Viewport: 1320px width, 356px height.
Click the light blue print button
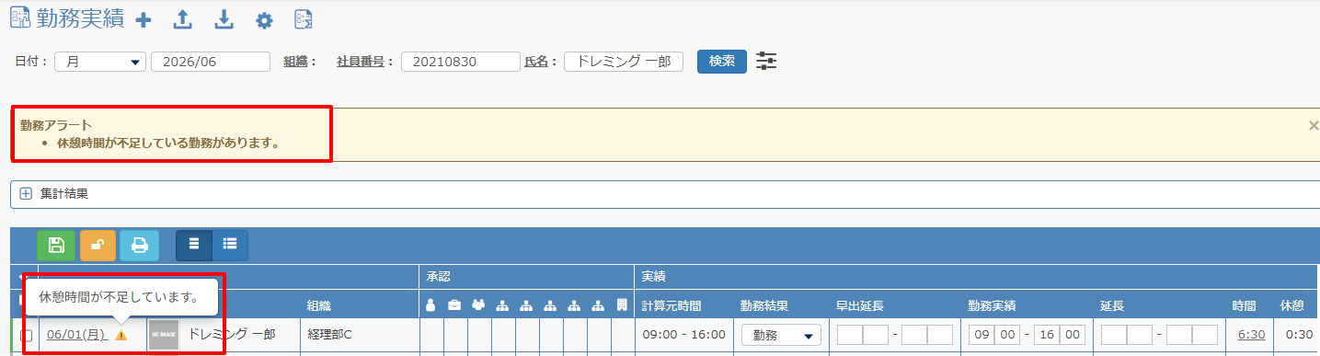(139, 245)
